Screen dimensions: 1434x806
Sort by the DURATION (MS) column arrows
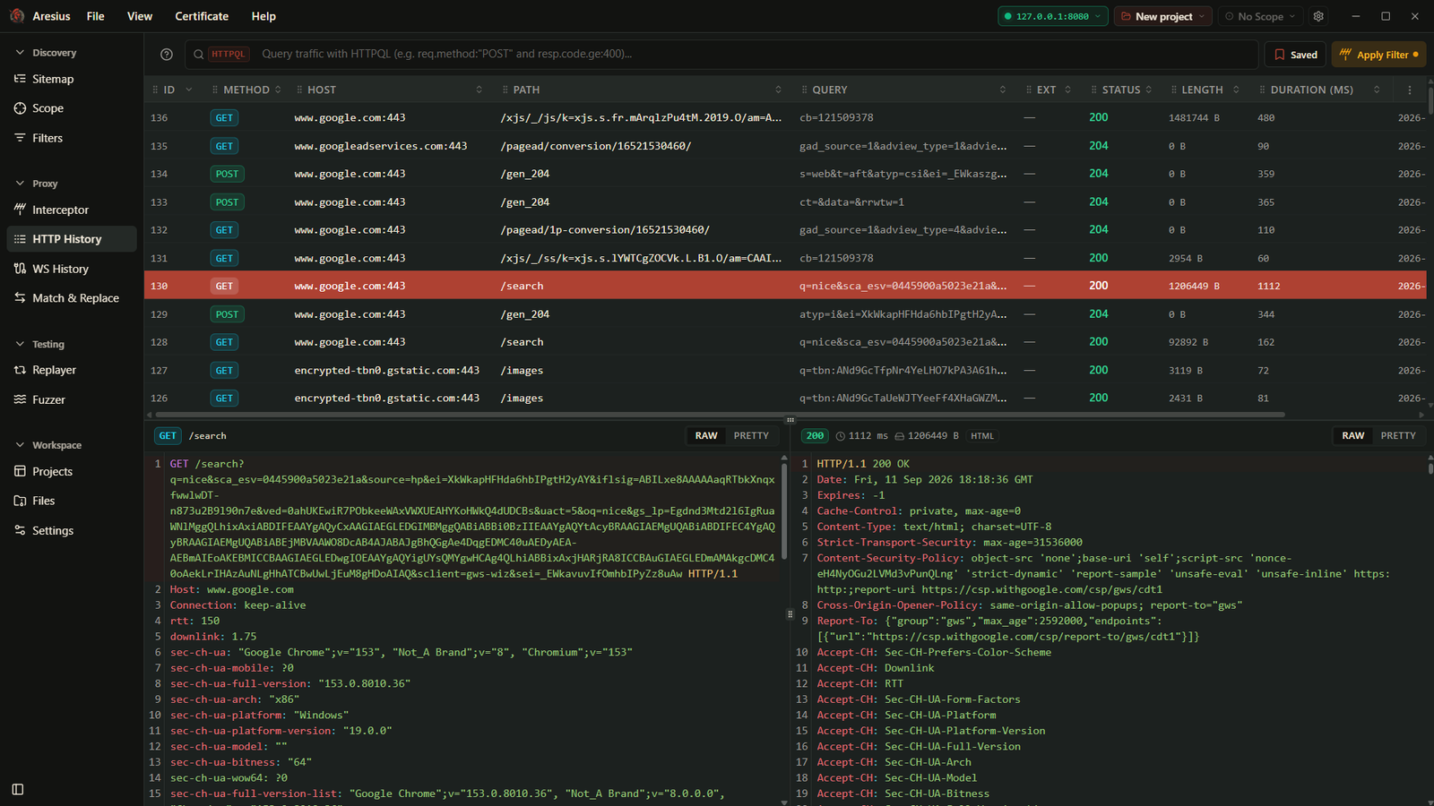coord(1377,90)
